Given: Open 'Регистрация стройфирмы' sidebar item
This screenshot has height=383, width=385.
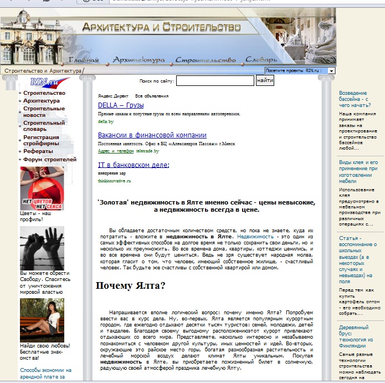Looking at the screenshot, I should point(41,140).
